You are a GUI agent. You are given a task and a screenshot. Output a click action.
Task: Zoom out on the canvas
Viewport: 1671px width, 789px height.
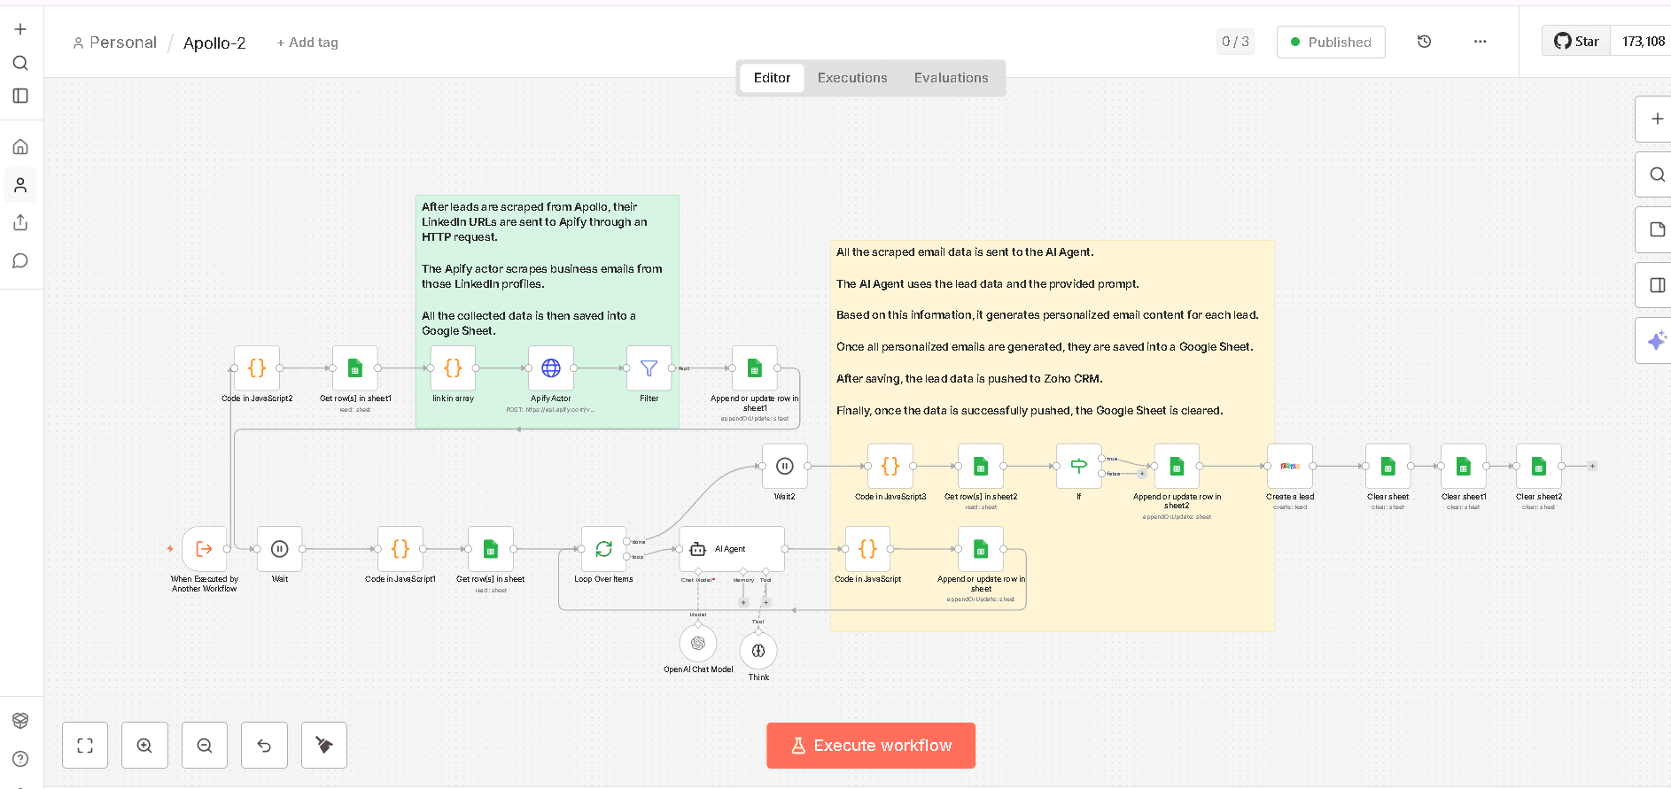[x=205, y=746]
